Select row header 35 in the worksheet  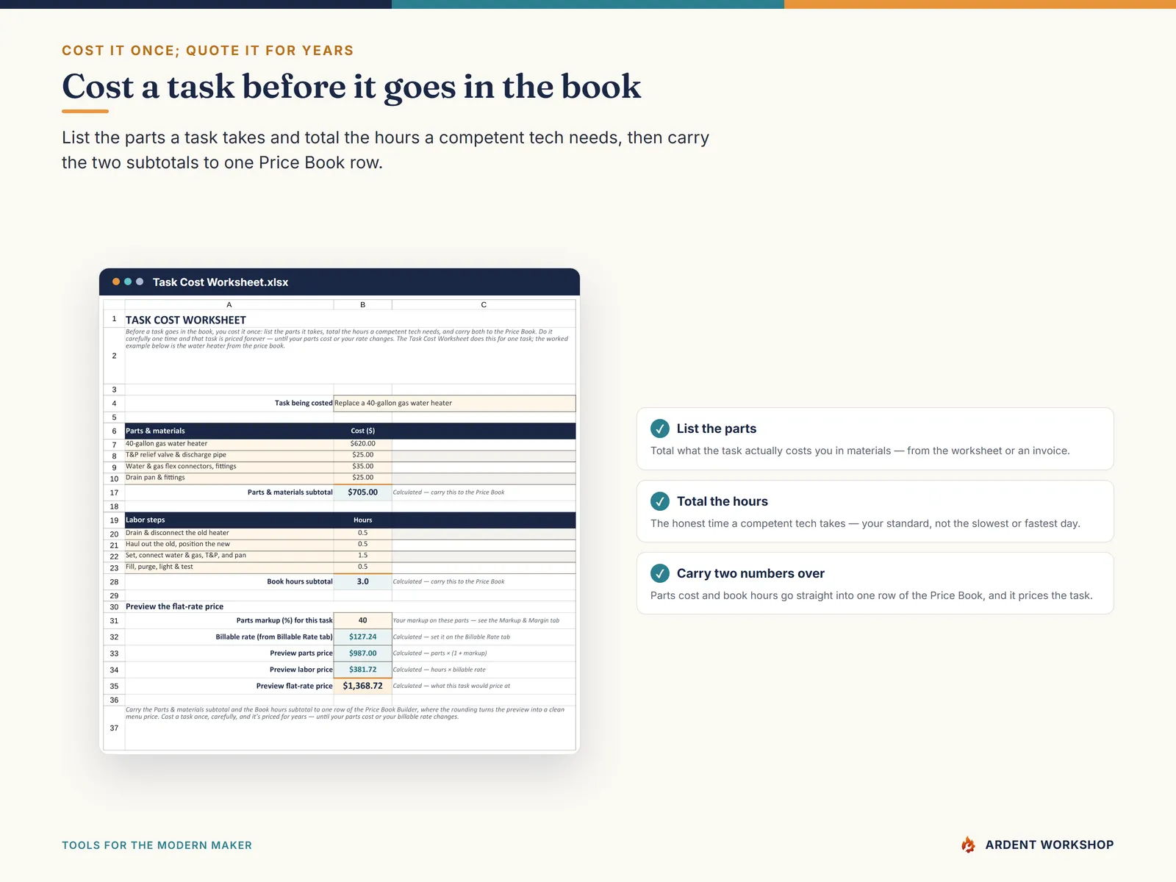114,686
